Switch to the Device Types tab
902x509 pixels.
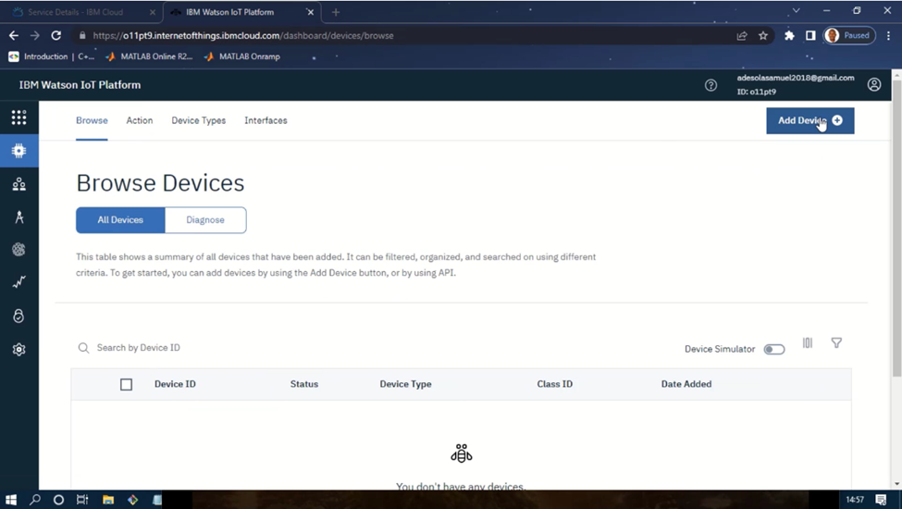(199, 120)
